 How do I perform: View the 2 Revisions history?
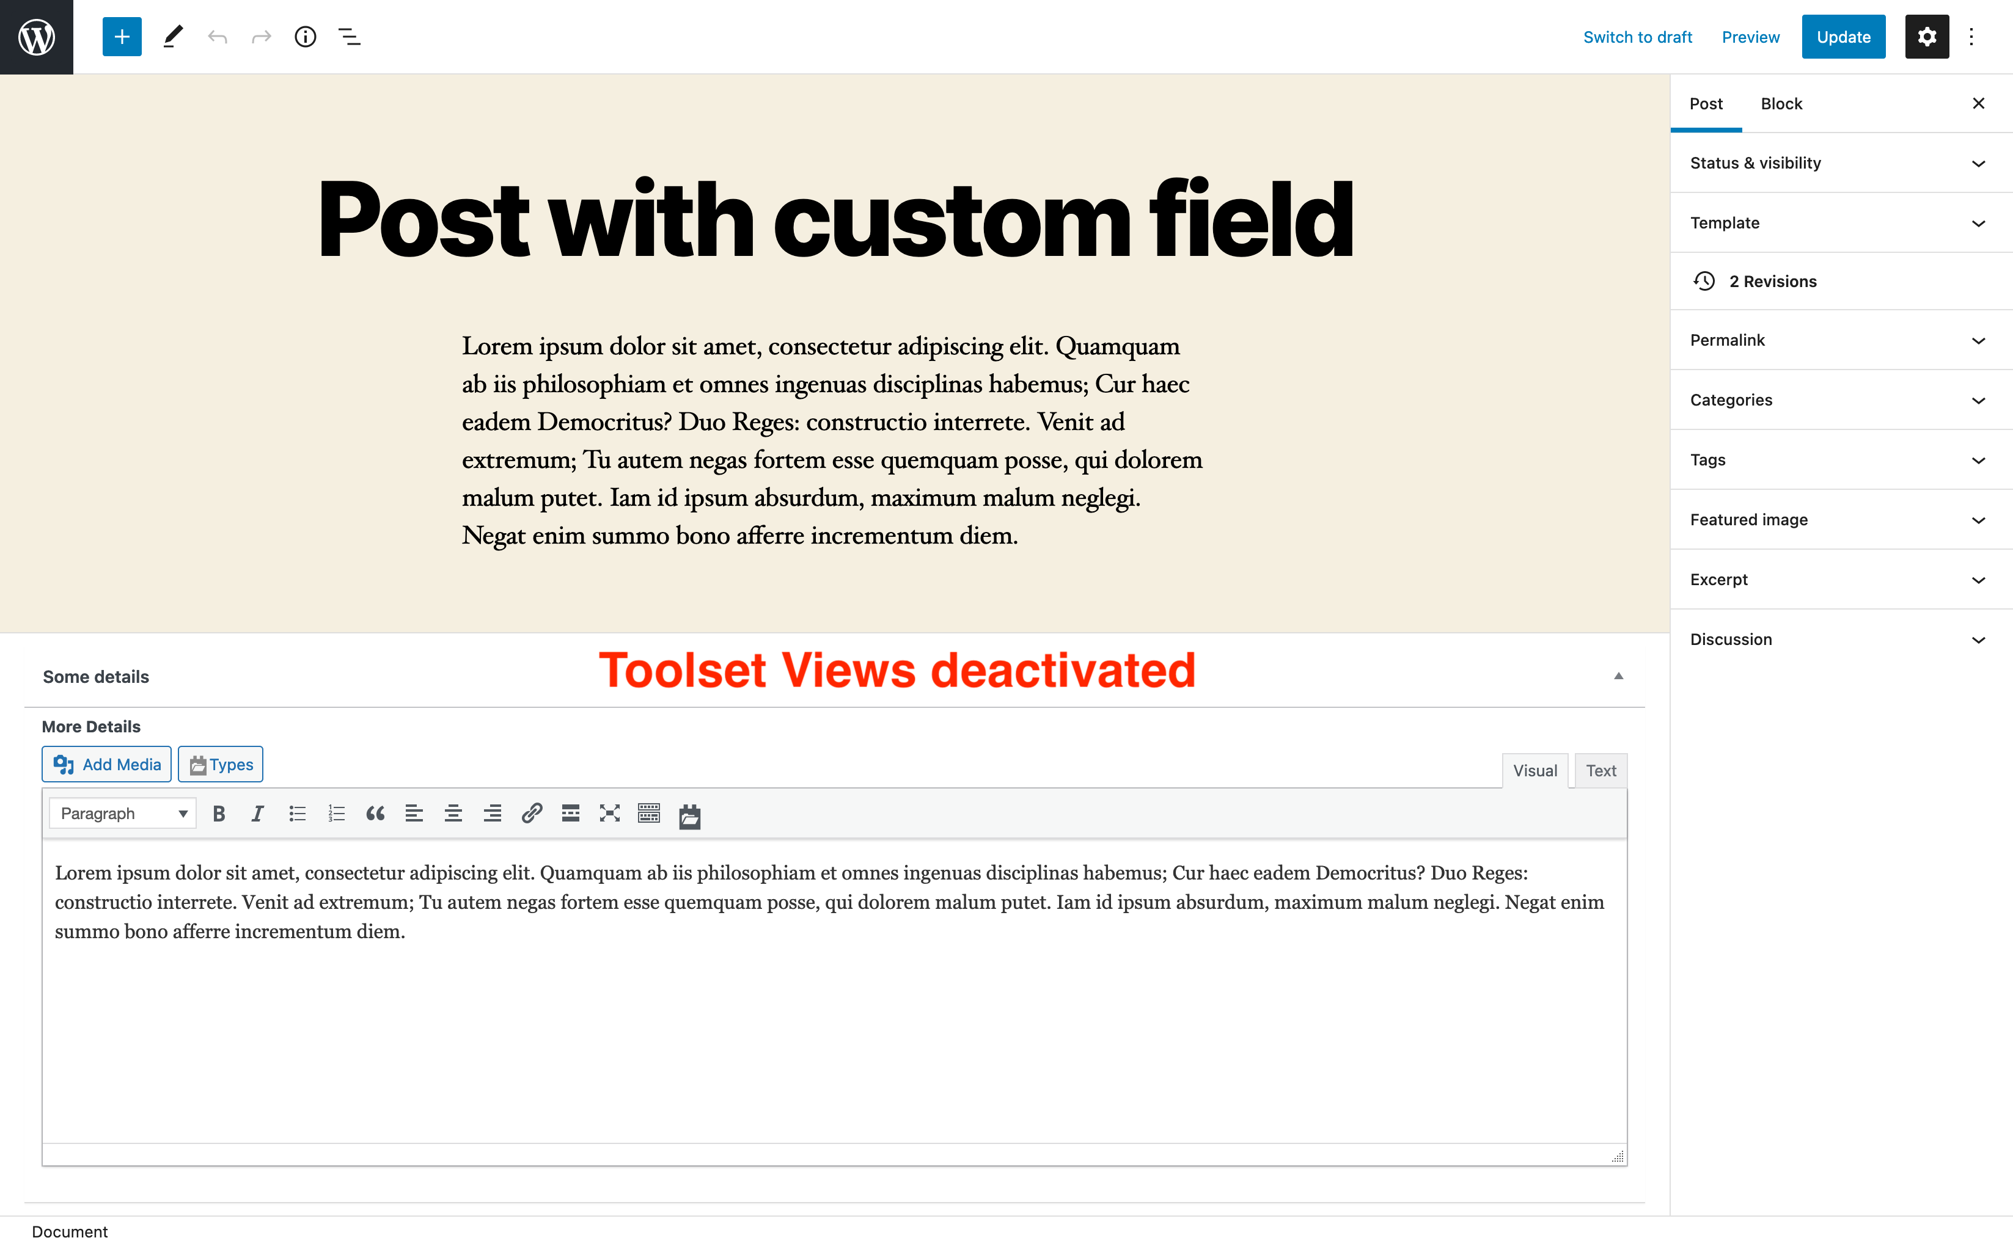[1841, 281]
